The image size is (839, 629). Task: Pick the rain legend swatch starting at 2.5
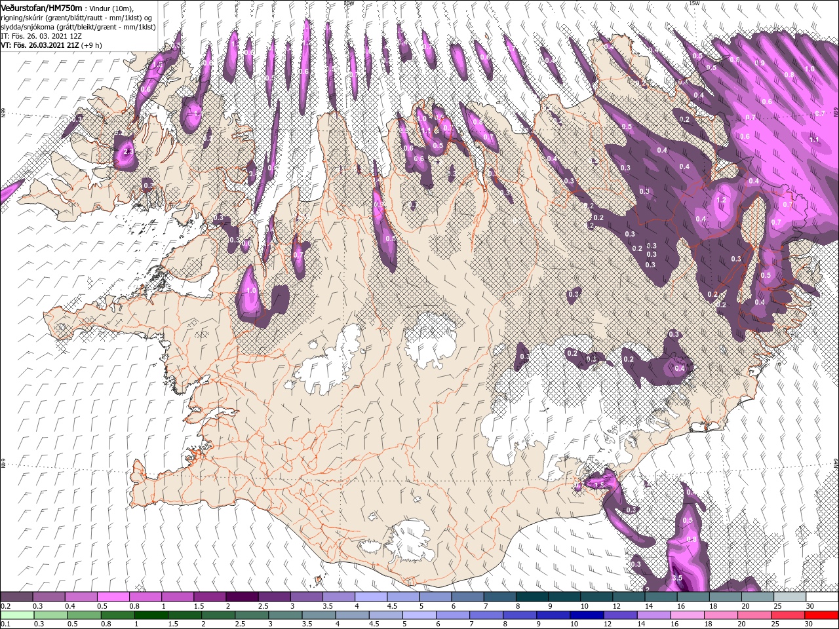(x=251, y=615)
